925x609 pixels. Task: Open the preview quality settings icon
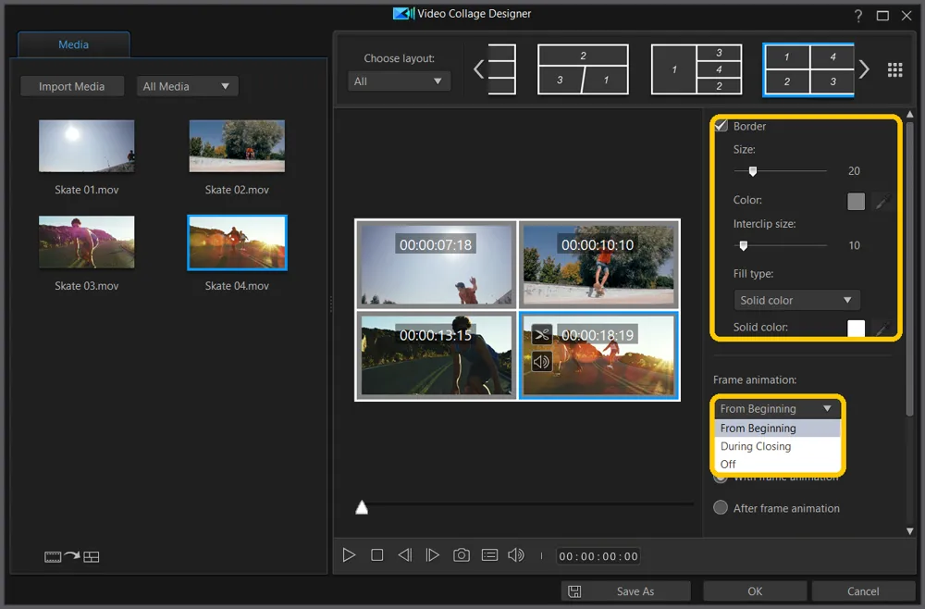coord(489,555)
